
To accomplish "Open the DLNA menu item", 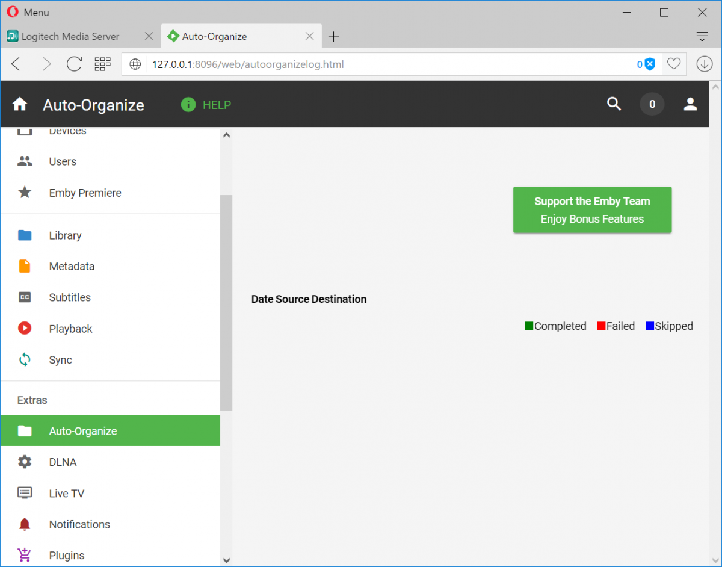I will pyautogui.click(x=110, y=462).
